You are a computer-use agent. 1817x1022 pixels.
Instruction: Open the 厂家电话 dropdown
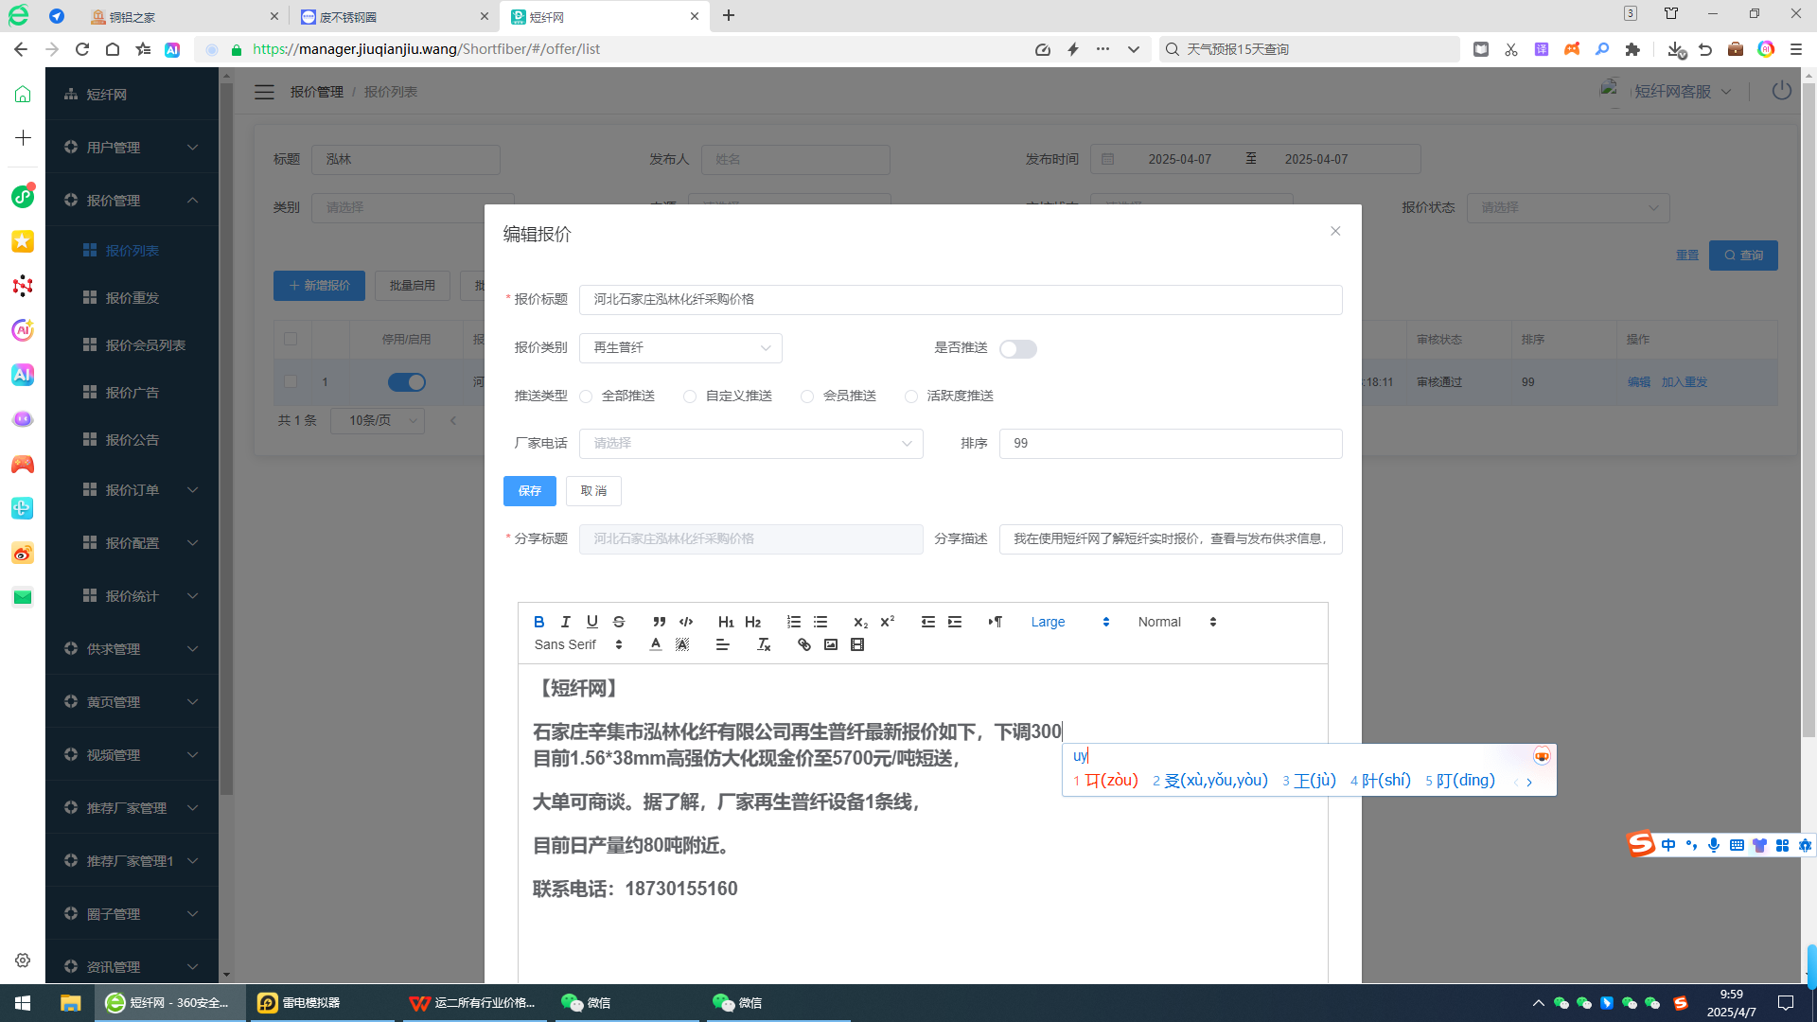coord(750,444)
